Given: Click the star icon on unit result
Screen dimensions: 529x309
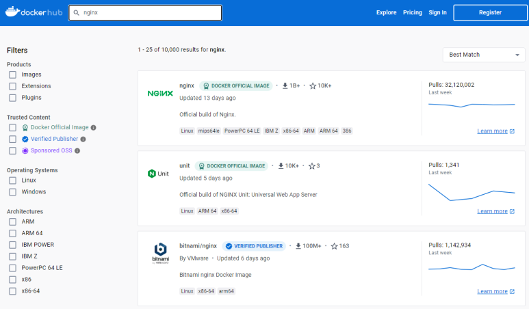Looking at the screenshot, I should [x=312, y=166].
